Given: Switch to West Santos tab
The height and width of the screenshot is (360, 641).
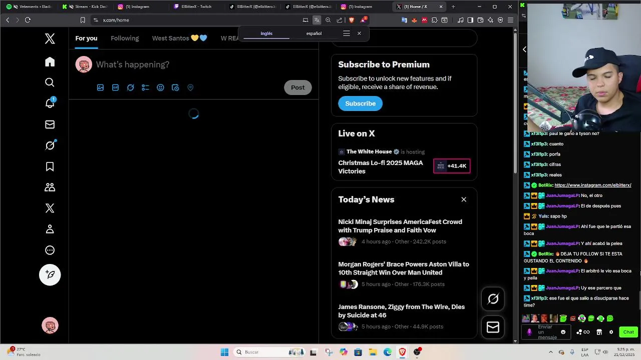Looking at the screenshot, I should click(x=180, y=38).
